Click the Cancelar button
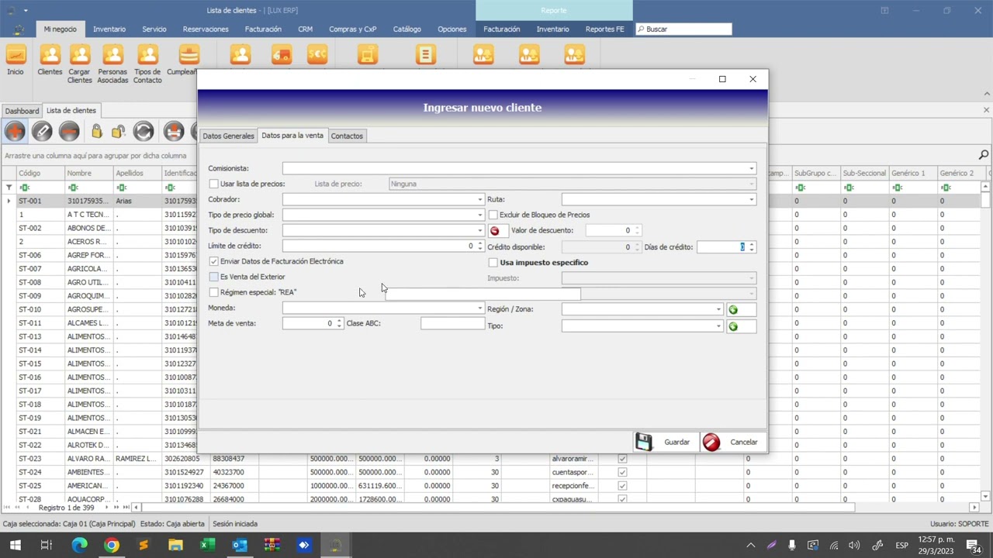993x558 pixels. [x=732, y=442]
